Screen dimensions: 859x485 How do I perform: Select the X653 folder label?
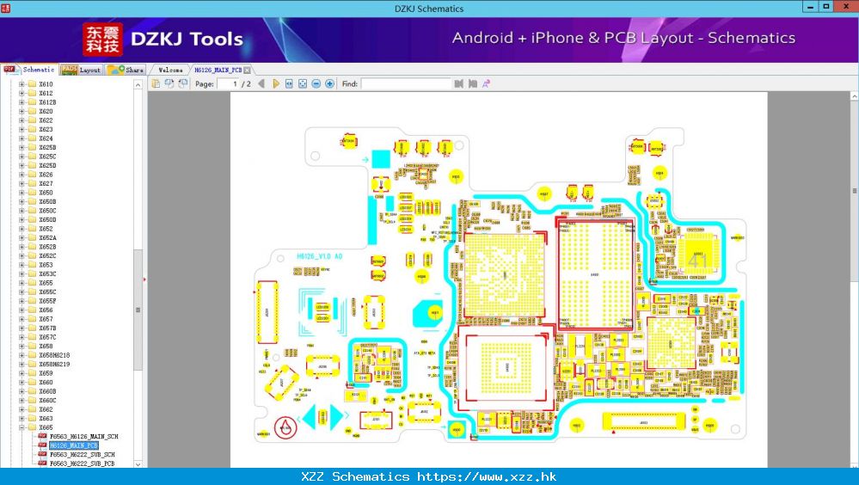point(46,265)
